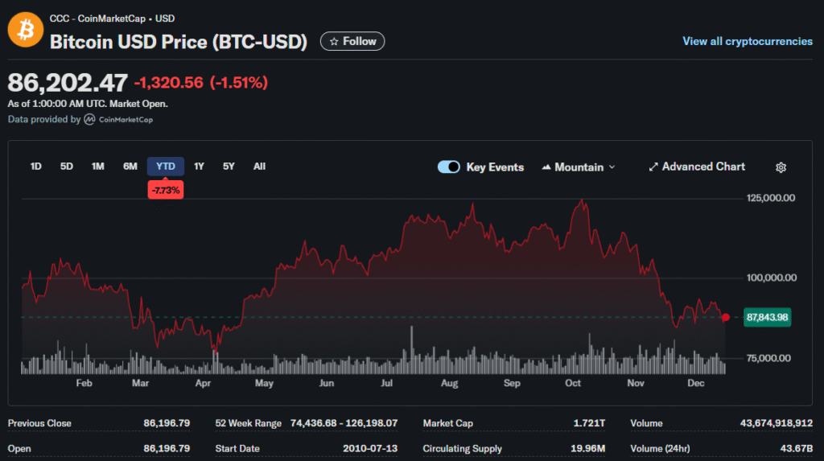Click the orange Bitcoin logo icon

tap(25, 30)
